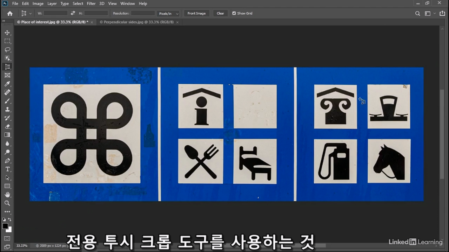The height and width of the screenshot is (252, 449).
Task: Open the Pixels/in units dropdown
Action: pos(168,13)
